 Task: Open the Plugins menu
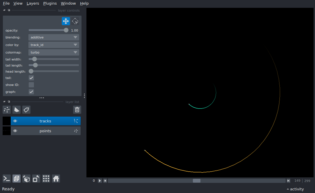[50, 3]
